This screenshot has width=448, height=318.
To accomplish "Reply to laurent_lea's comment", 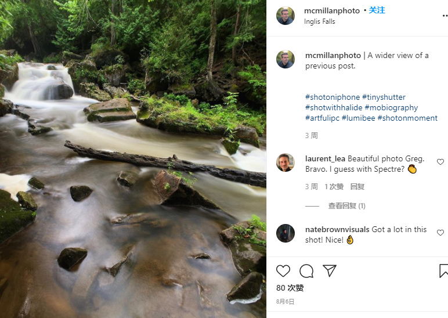I will [357, 187].
